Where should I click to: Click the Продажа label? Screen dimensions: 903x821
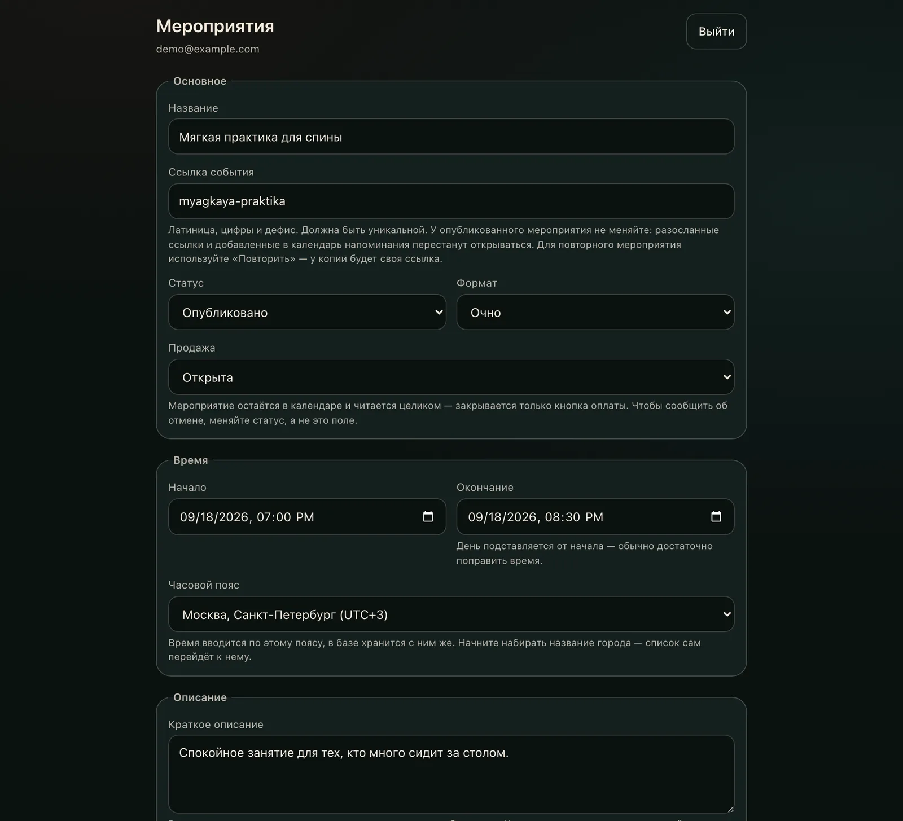192,348
